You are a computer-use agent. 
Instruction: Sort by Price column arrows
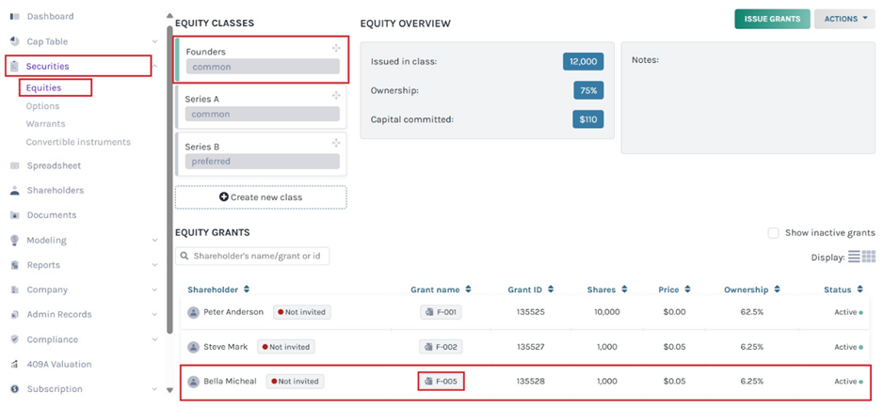tap(688, 290)
